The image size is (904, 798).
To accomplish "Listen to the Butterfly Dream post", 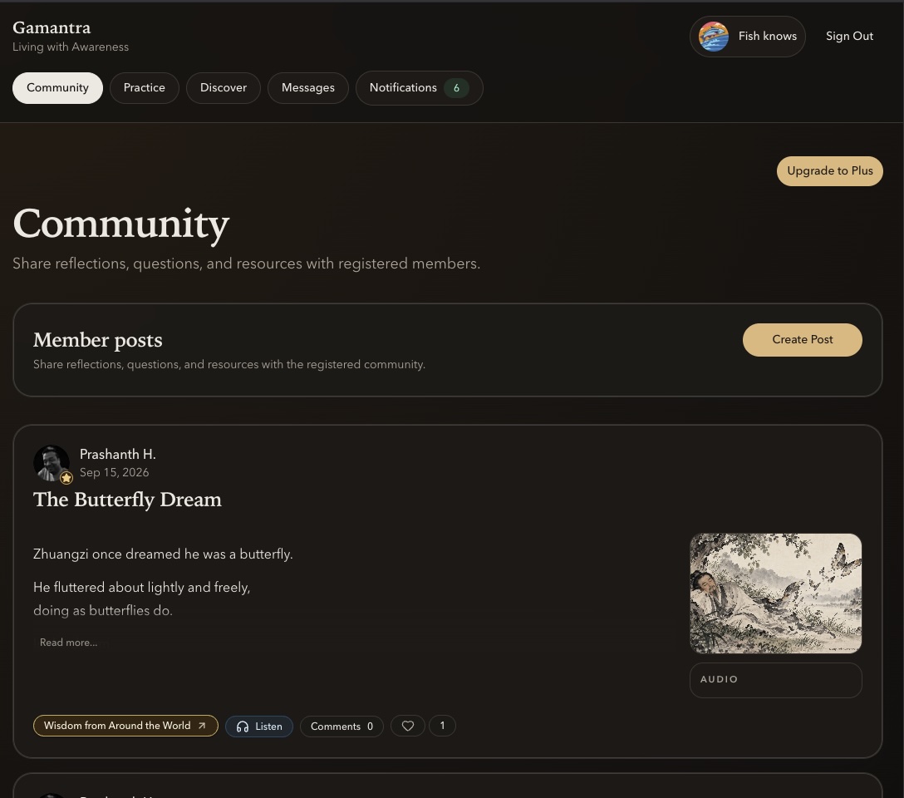I will 259,726.
